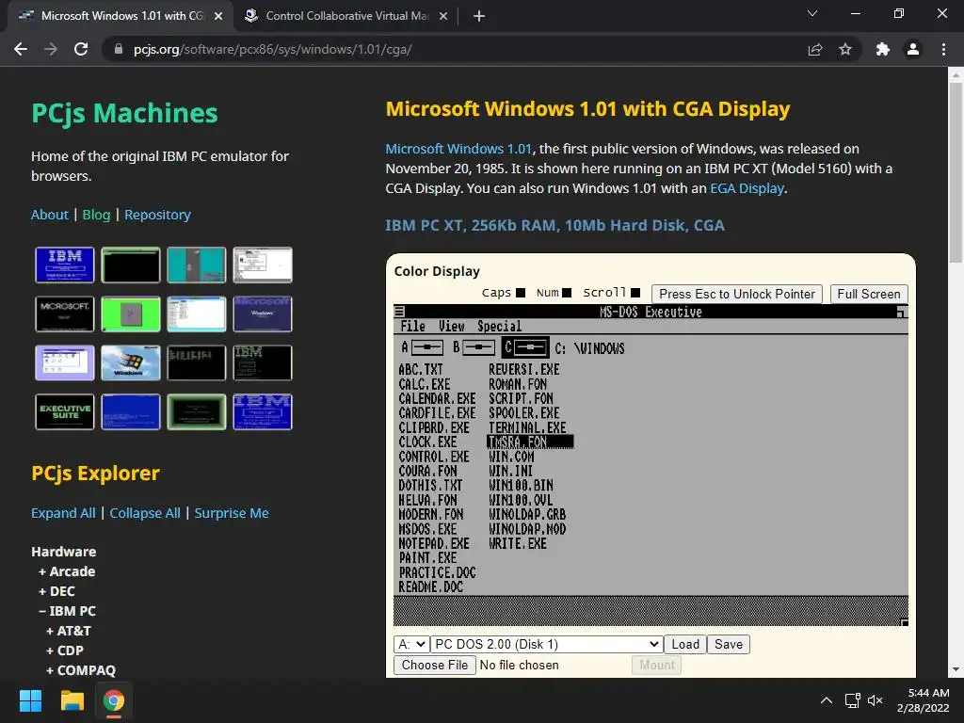Close the Control Collaborative Virtual Machine tab
This screenshot has width=964, height=723.
443,16
